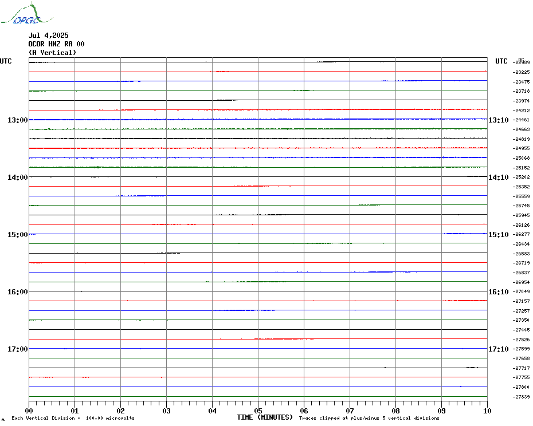Select the 13:00 row time label
The width and height of the screenshot is (533, 426).
point(18,120)
